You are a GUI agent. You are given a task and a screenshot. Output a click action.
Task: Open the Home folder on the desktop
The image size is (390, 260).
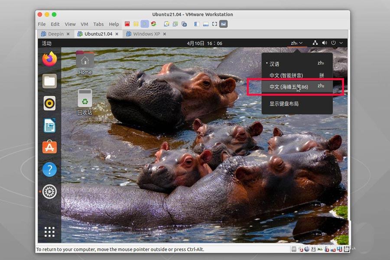click(x=84, y=59)
